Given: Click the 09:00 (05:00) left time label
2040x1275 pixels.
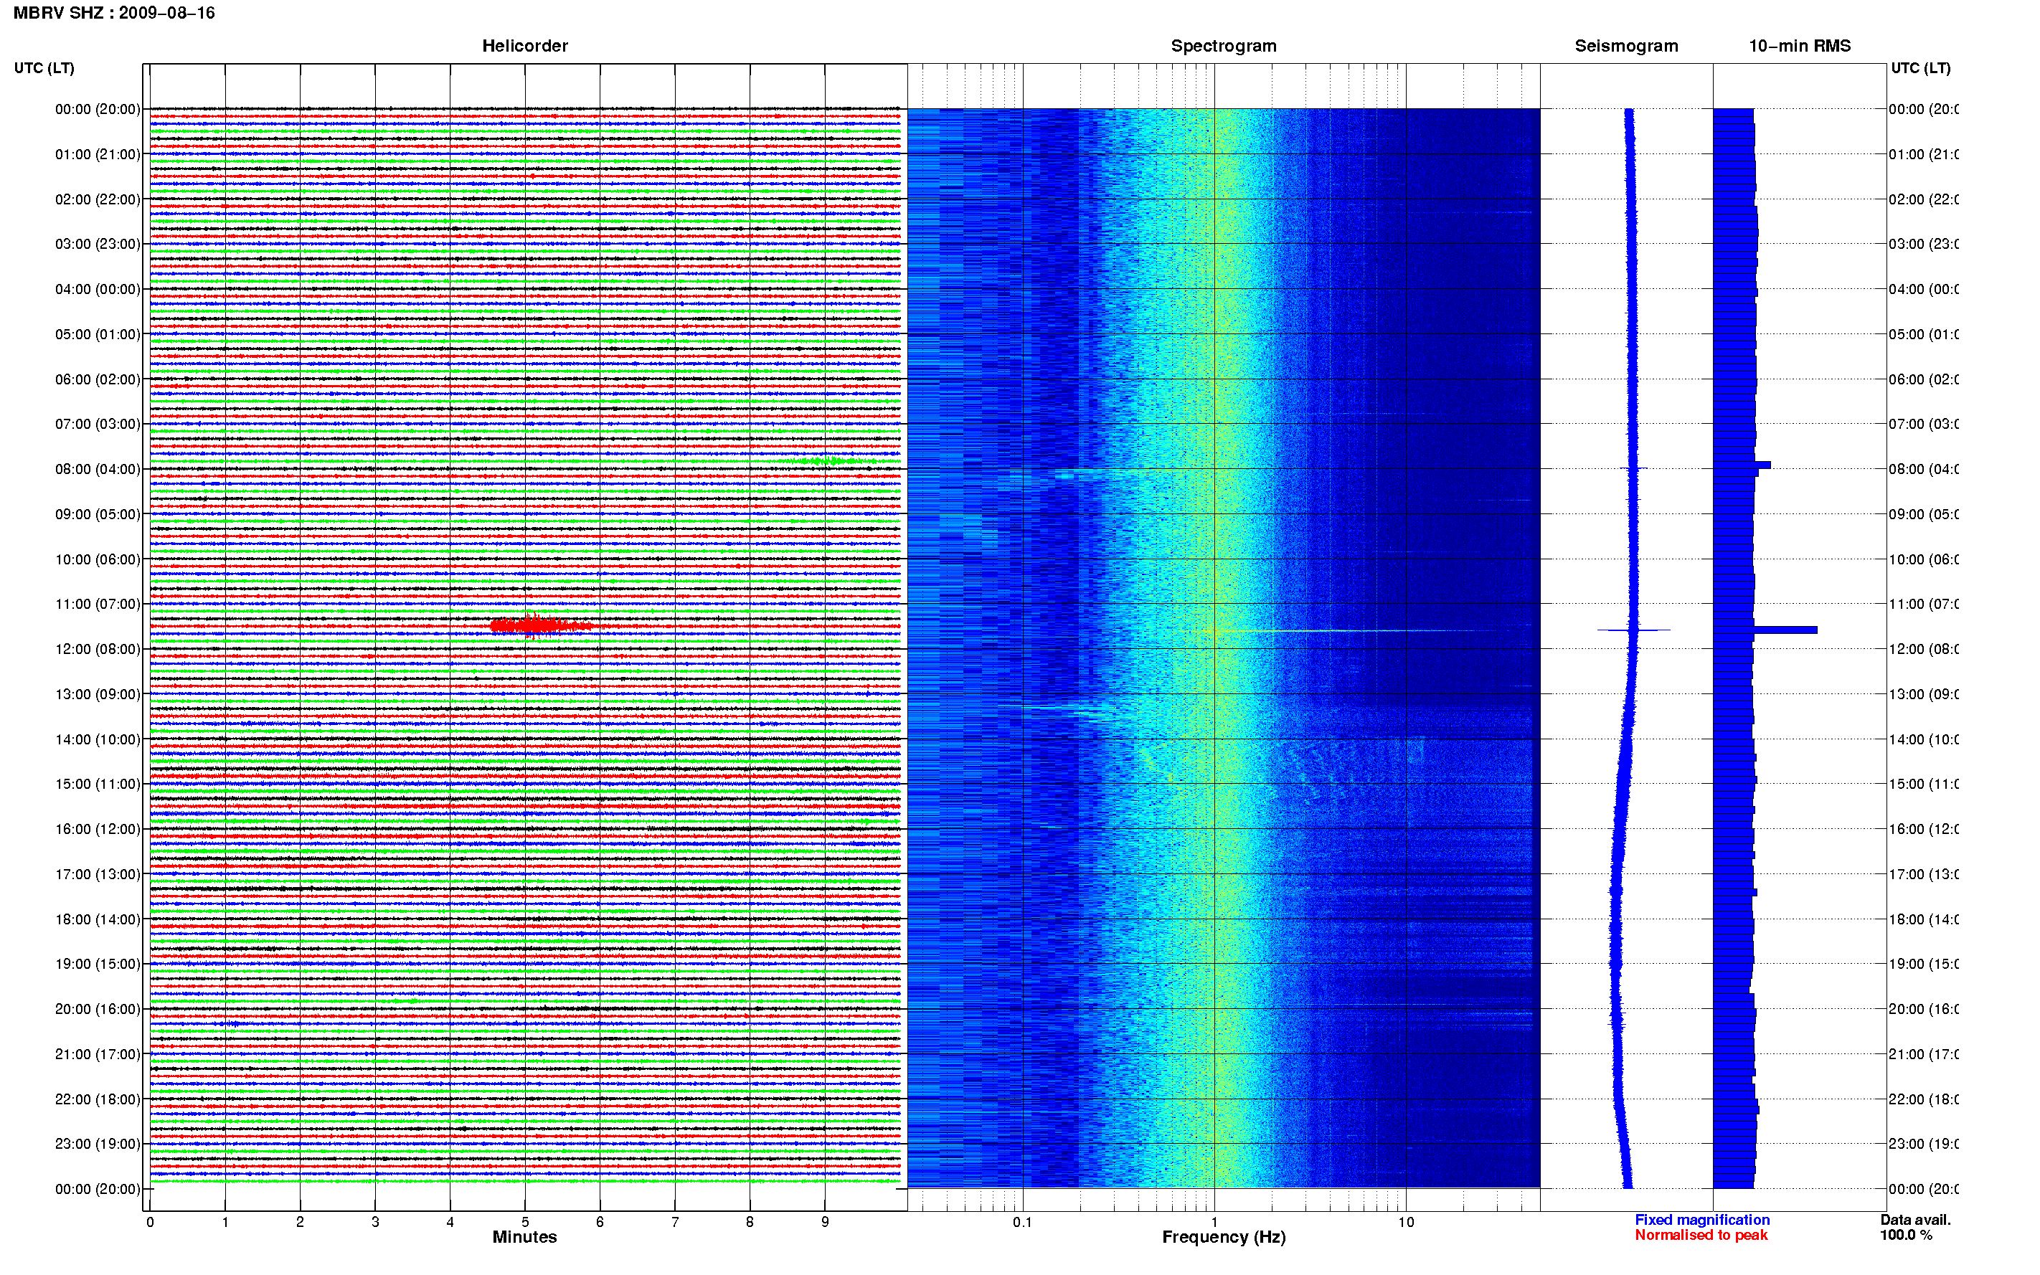Looking at the screenshot, I should coord(97,513).
